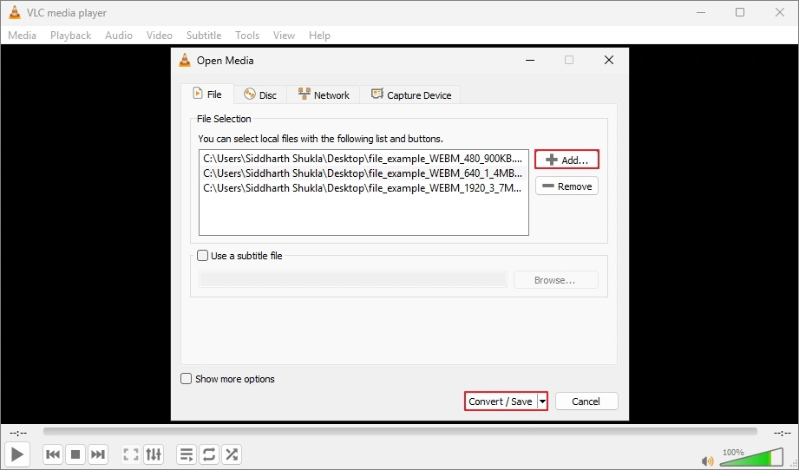Skip to next media track

(97, 454)
